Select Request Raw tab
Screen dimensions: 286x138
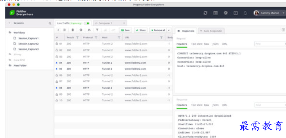click(x=207, y=44)
